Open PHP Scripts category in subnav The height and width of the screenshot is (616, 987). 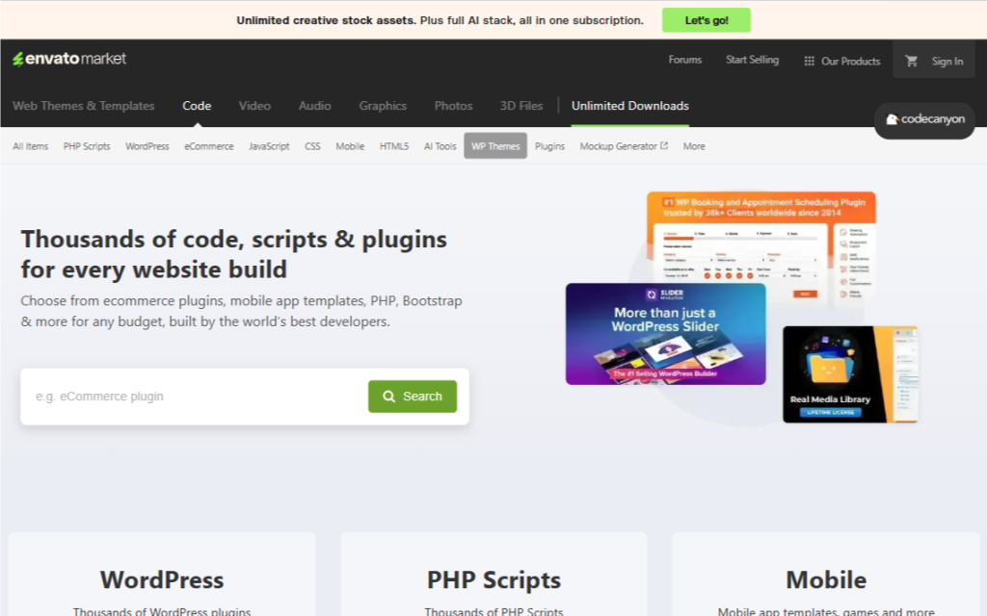(87, 146)
